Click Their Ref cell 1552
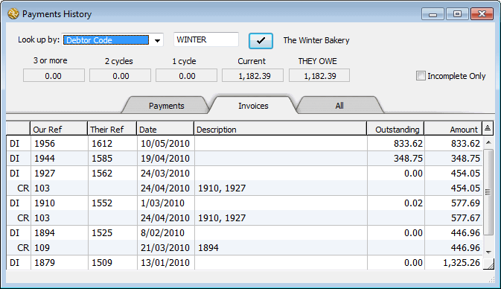Image resolution: width=501 pixels, height=289 pixels. 102,203
